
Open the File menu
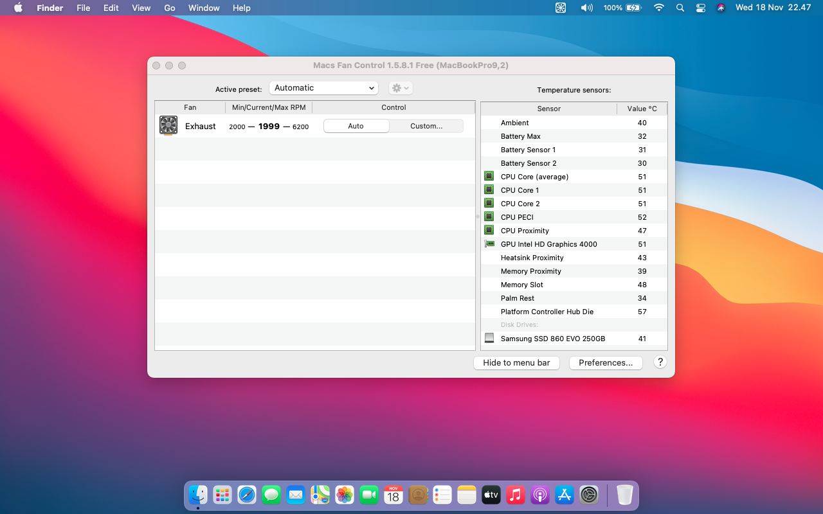coord(83,8)
